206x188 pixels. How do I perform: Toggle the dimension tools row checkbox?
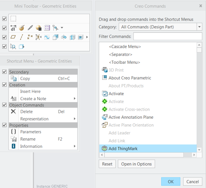(4, 28)
